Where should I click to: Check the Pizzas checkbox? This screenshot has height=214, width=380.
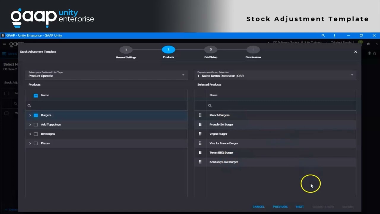[36, 143]
